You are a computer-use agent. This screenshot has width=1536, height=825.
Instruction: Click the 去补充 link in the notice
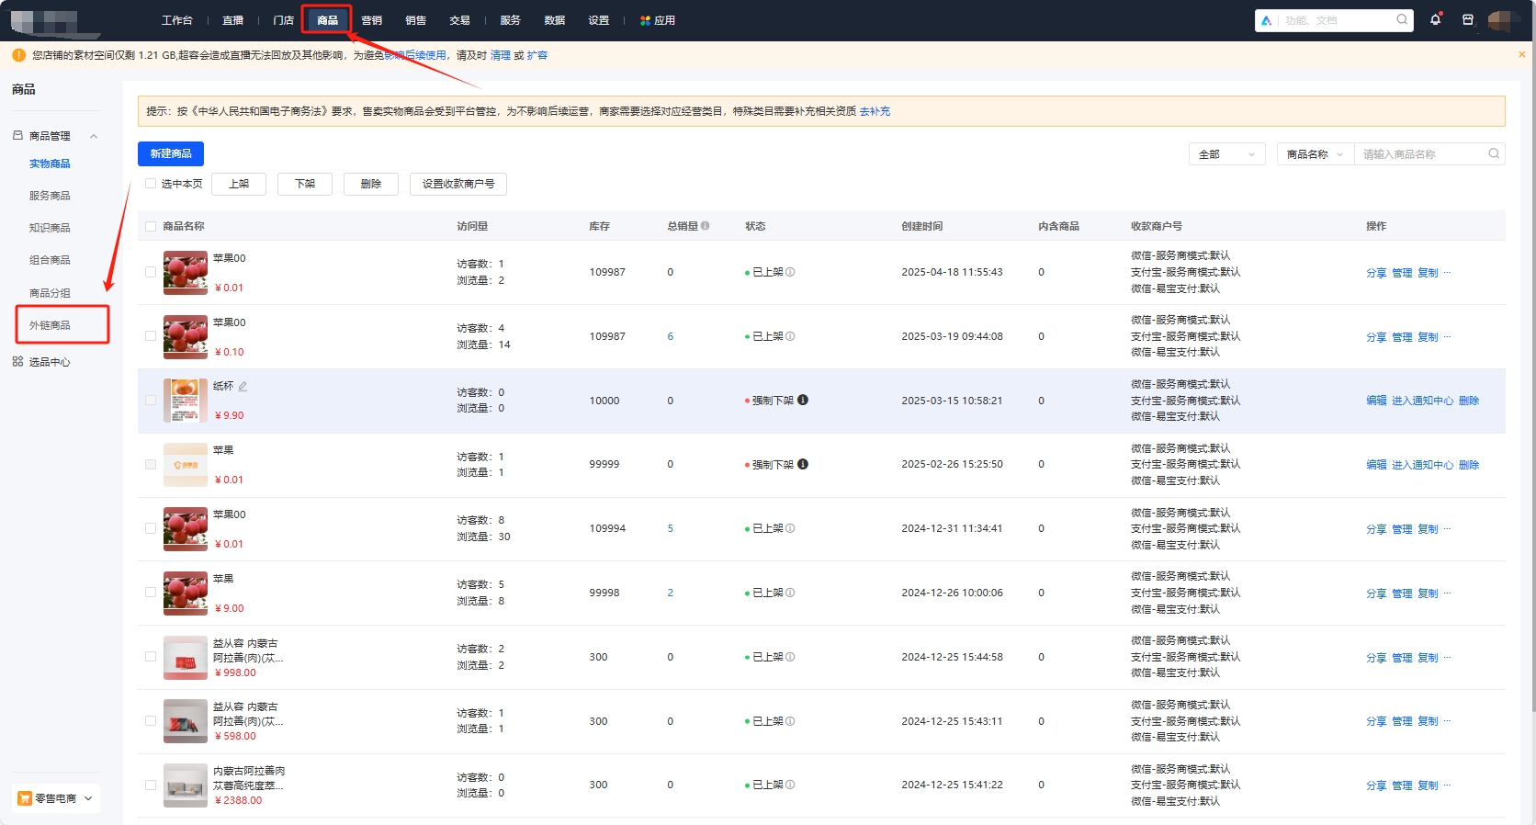875,111
